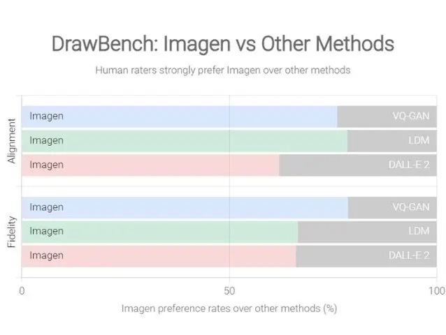Viewport: 446px width, 335px height.
Task: Select the x-axis title Imagen preference rates
Action: [229, 308]
